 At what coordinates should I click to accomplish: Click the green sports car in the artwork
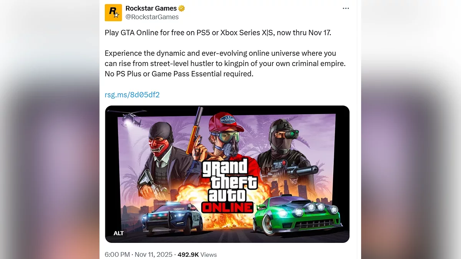pos(298,216)
